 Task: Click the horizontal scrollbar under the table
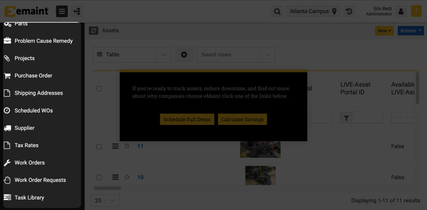[108, 188]
